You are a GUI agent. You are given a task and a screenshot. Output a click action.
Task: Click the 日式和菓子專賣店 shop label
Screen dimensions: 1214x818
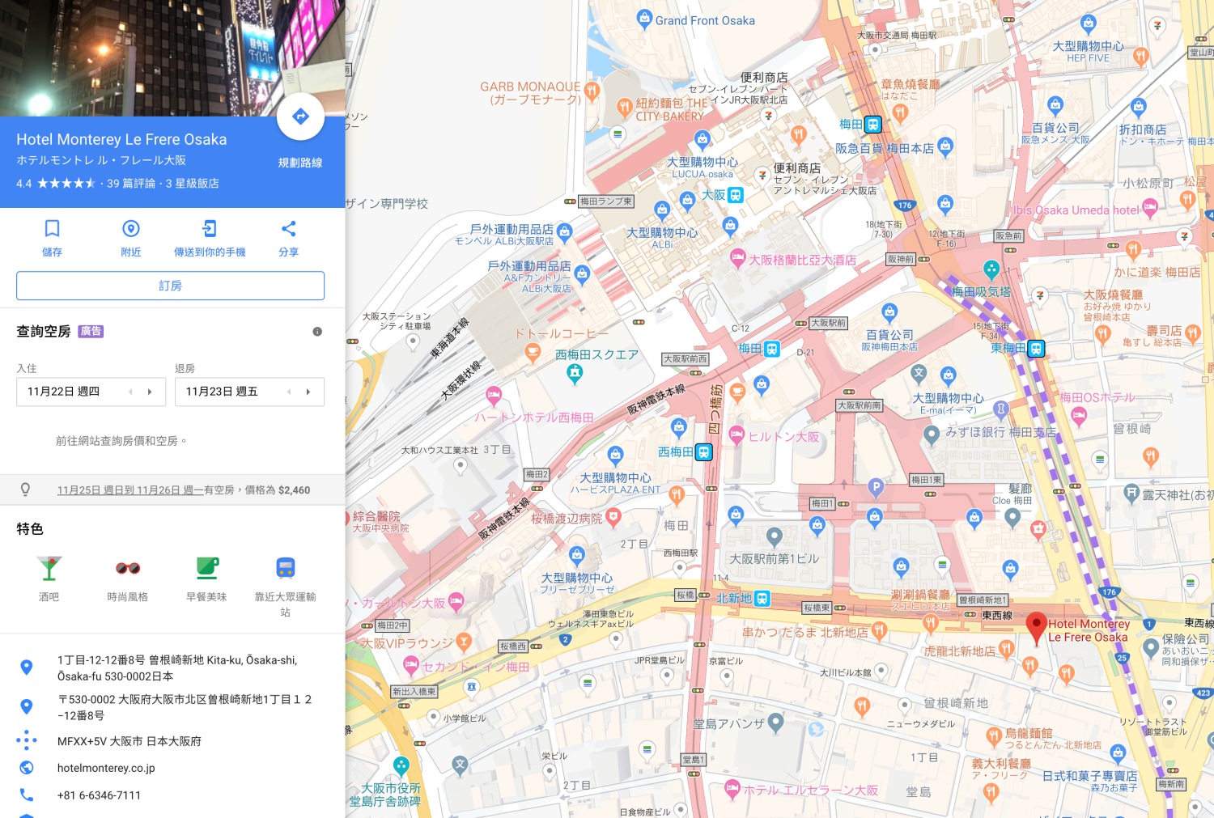[x=1089, y=776]
